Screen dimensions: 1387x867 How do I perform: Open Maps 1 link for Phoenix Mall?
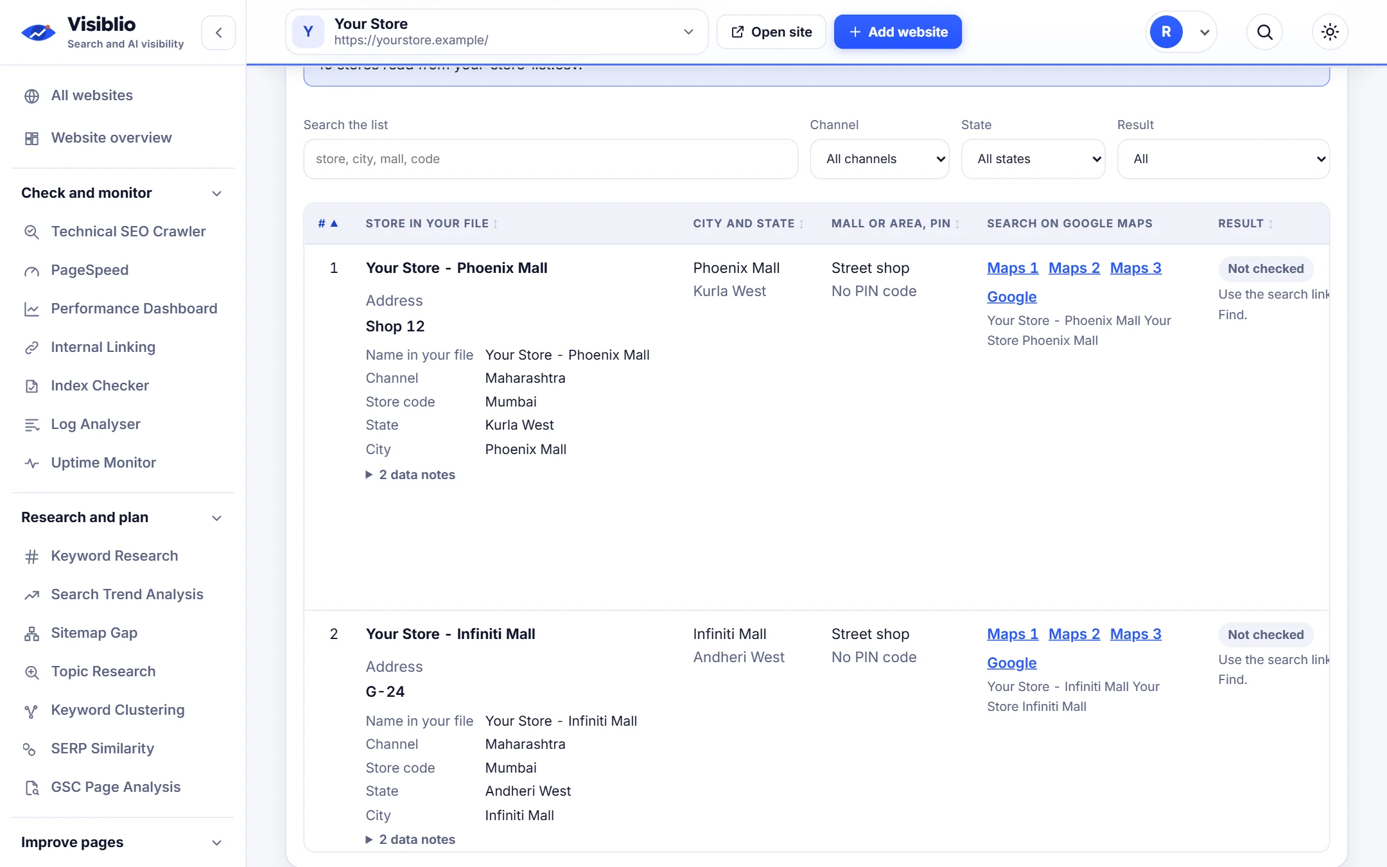point(1013,268)
